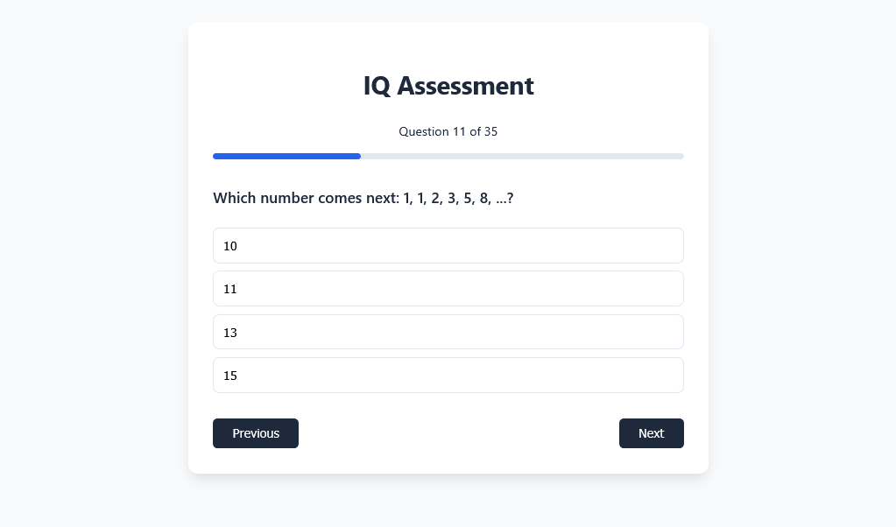Select the answer option 10

448,246
